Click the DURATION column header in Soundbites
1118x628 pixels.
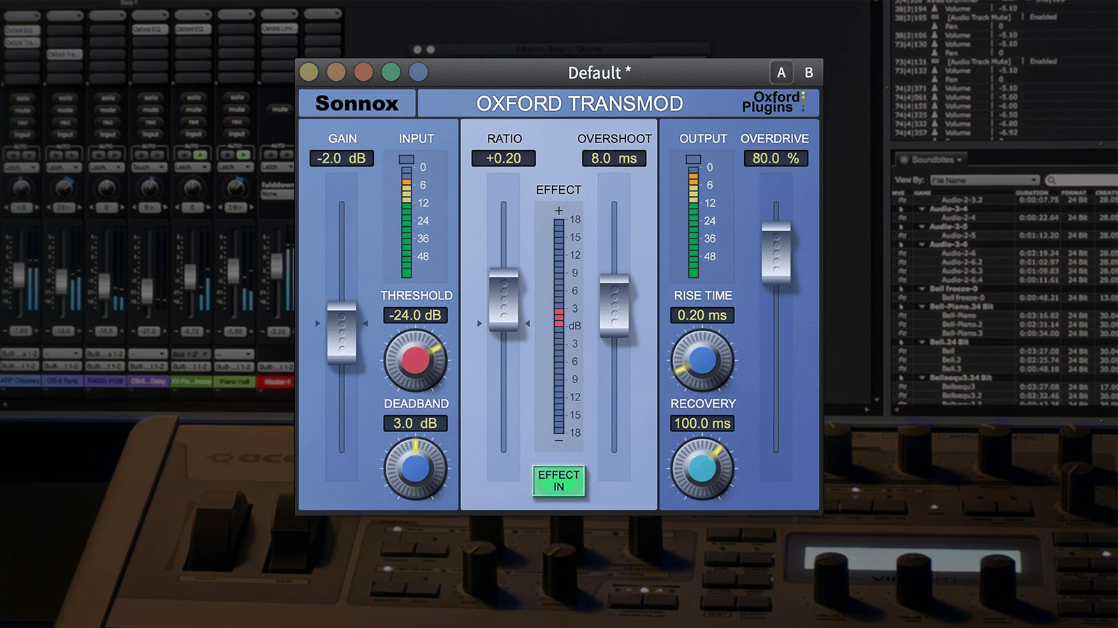point(1032,193)
